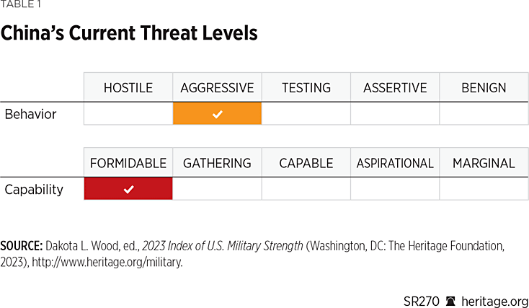Viewport: 529px width, 308px height.
Task: Select the GATHERING column header
Action: click(217, 163)
